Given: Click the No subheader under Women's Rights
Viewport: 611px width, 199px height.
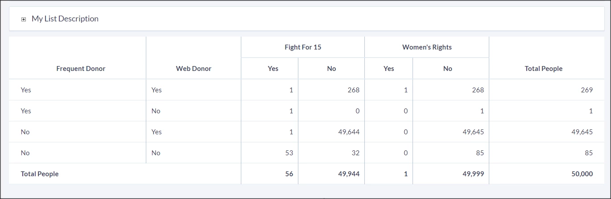Looking at the screenshot, I should click(x=448, y=69).
